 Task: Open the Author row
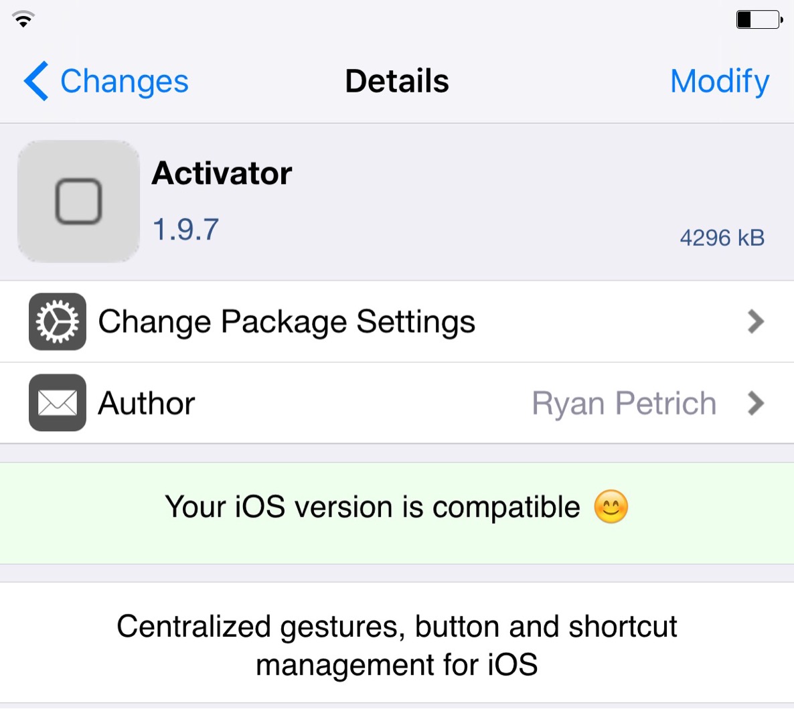coord(397,403)
